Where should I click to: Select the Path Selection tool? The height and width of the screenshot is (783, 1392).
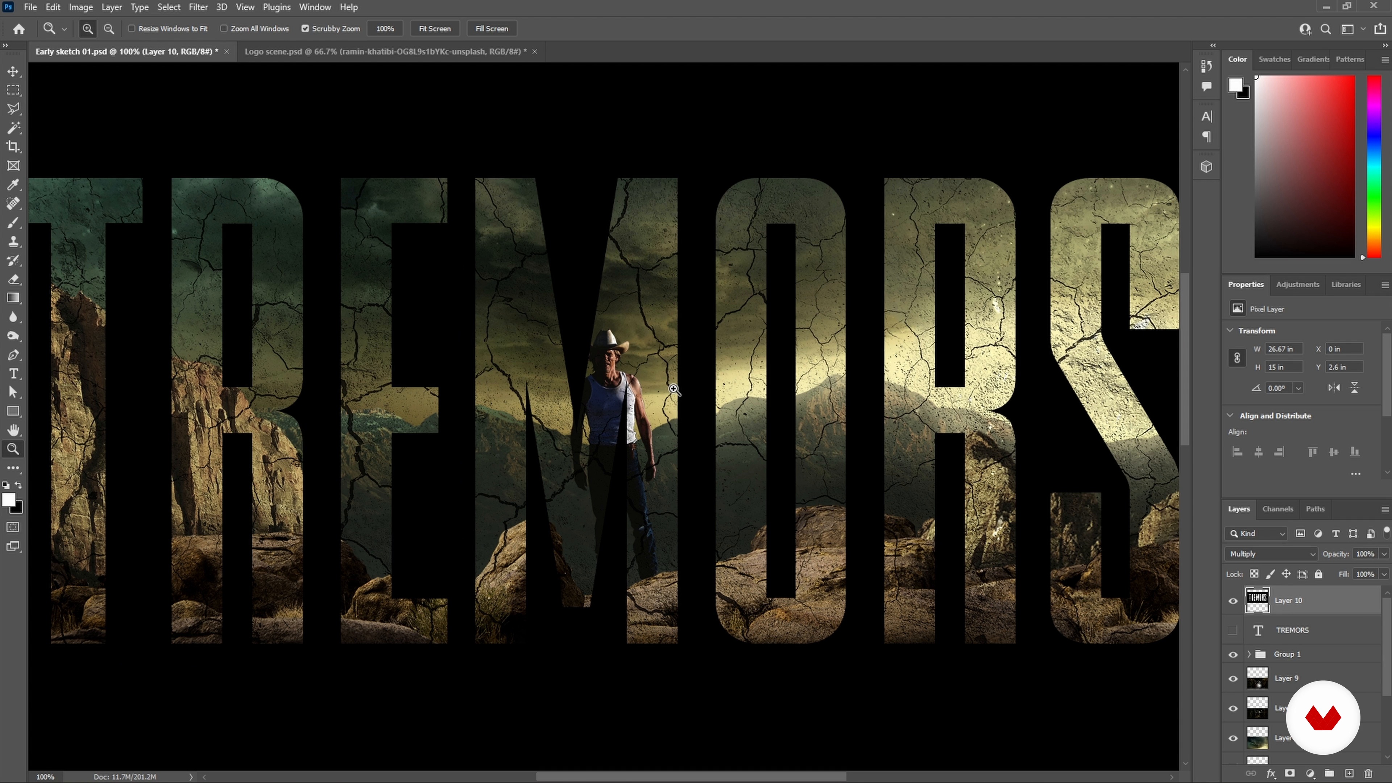point(13,392)
